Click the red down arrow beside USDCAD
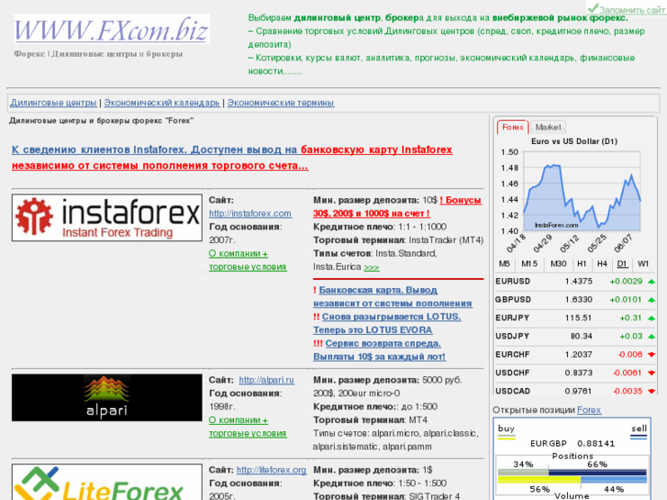Viewport: 667px width, 500px height. click(651, 391)
